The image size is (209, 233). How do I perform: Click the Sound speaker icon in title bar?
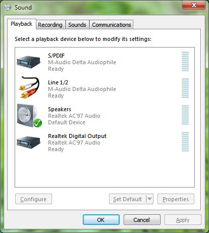8,7
